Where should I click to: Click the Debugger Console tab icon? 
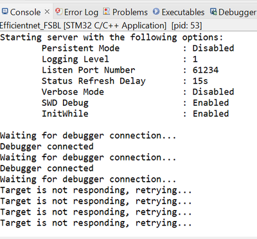(213, 12)
